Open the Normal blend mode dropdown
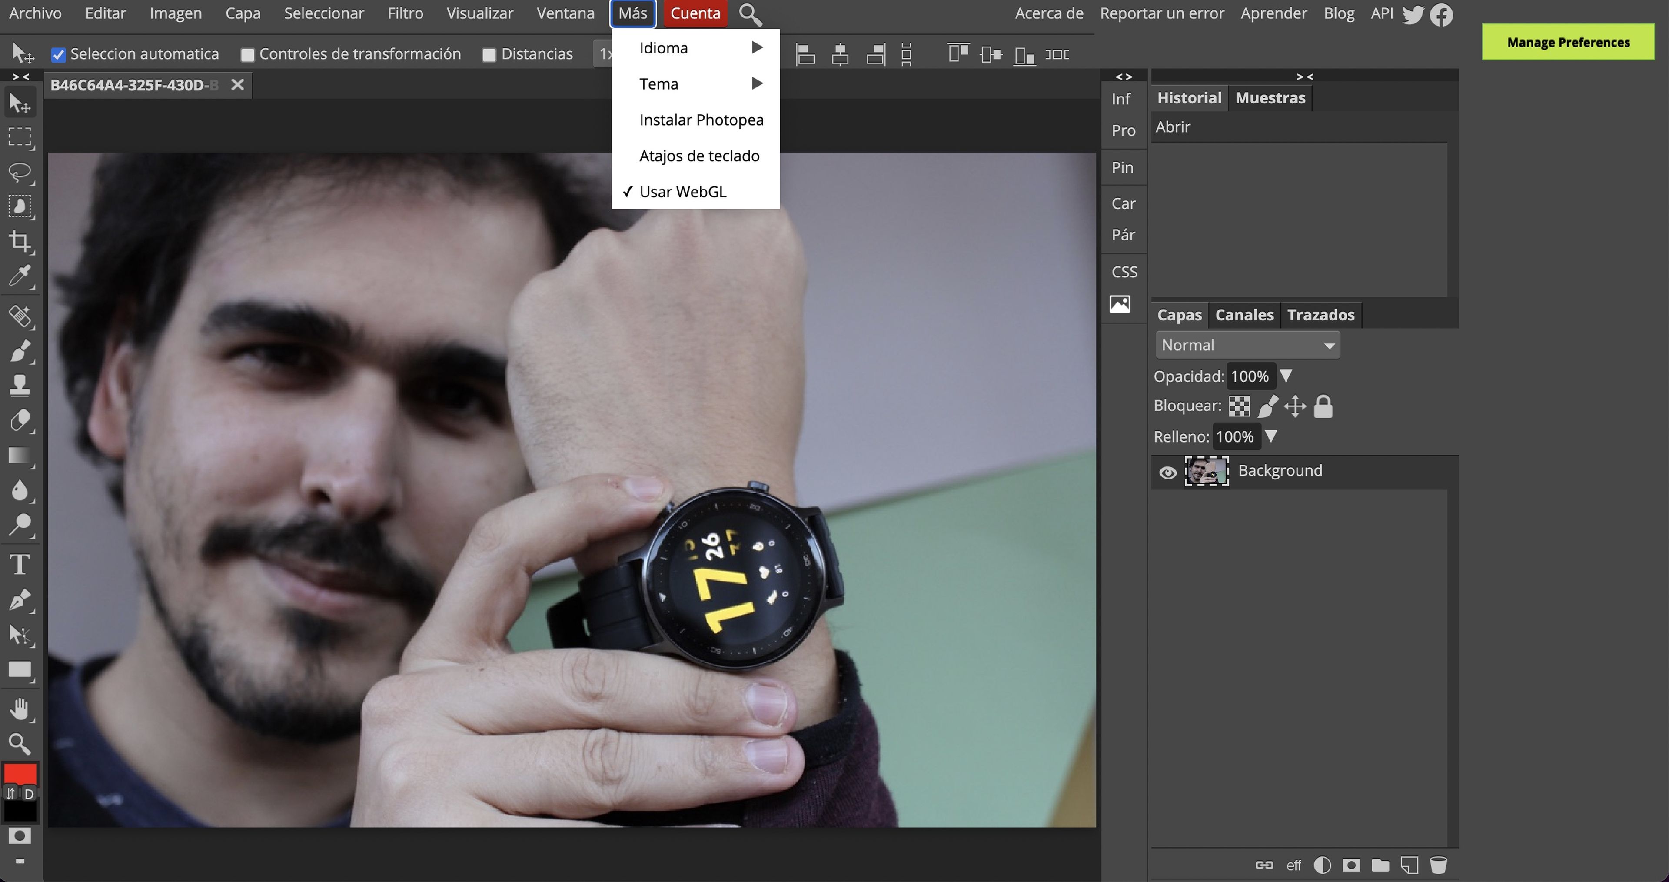The width and height of the screenshot is (1669, 882). (x=1247, y=346)
